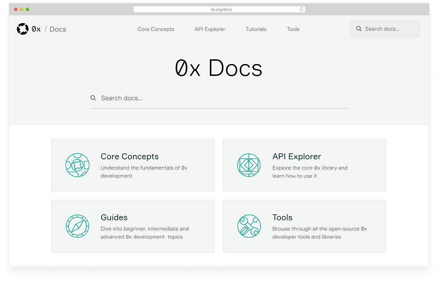Open Core Concepts in top navigation
Screen dimensions: 438x281
coord(156,29)
